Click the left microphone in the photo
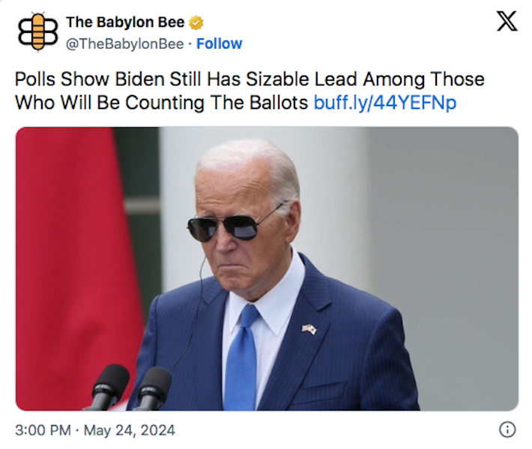 tap(108, 387)
